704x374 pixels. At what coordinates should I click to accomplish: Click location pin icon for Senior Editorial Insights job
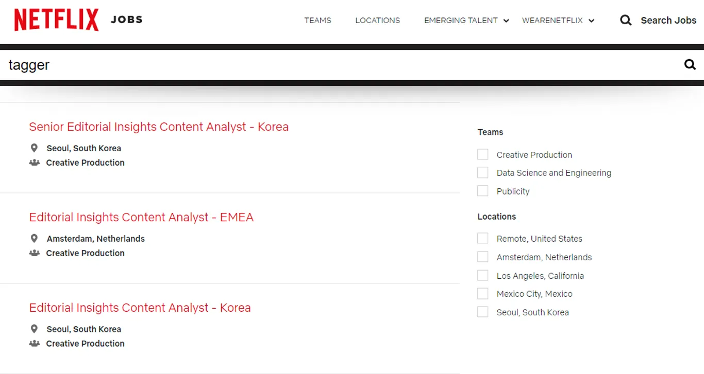point(34,148)
